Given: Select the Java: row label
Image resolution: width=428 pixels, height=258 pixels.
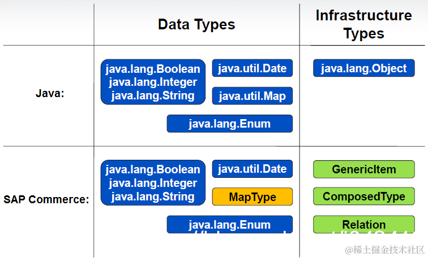Looking at the screenshot, I should pyautogui.click(x=50, y=93).
